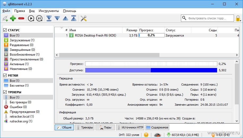Screen dimensions: 243x138
Task: Click the green download icon beside ROSA Desktop
Action: [x=71, y=35]
